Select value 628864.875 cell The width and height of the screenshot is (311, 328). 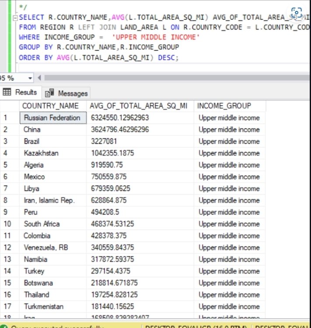click(140, 200)
